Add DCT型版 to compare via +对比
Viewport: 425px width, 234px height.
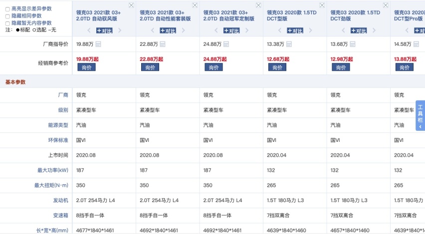[295, 30]
